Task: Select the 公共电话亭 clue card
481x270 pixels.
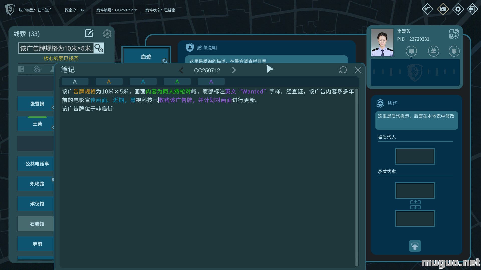Action: [36, 164]
